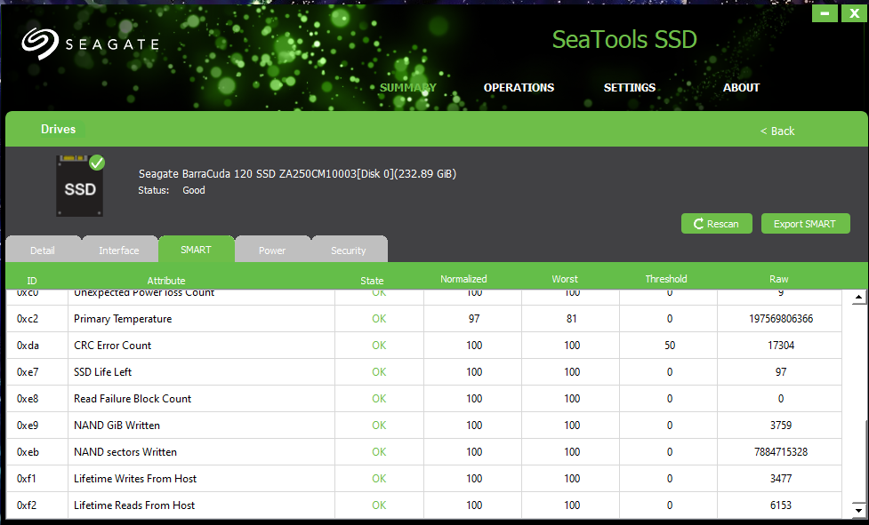This screenshot has height=525, width=869.
Task: Click the Drives header label
Action: tap(58, 129)
